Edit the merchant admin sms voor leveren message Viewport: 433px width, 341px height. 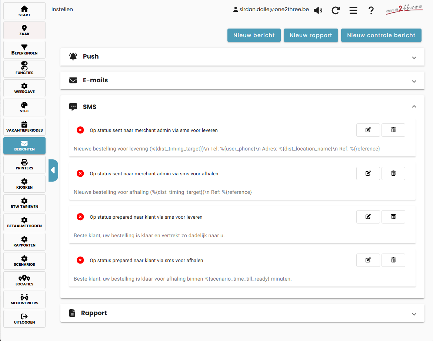pyautogui.click(x=368, y=130)
